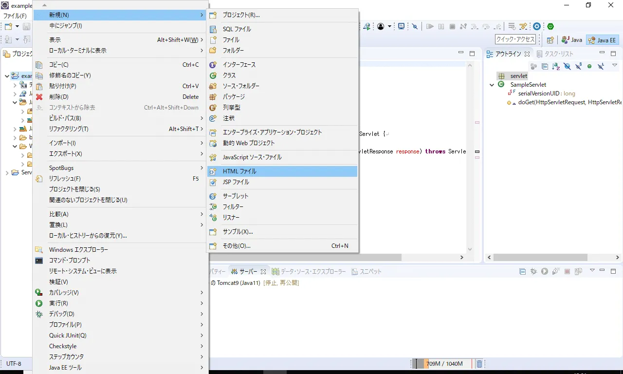The height and width of the screenshot is (374, 623).
Task: Toggle hide local types in Outline
Action: tap(601, 66)
